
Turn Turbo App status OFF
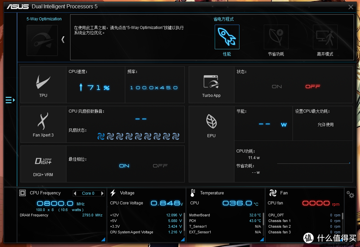point(313,87)
